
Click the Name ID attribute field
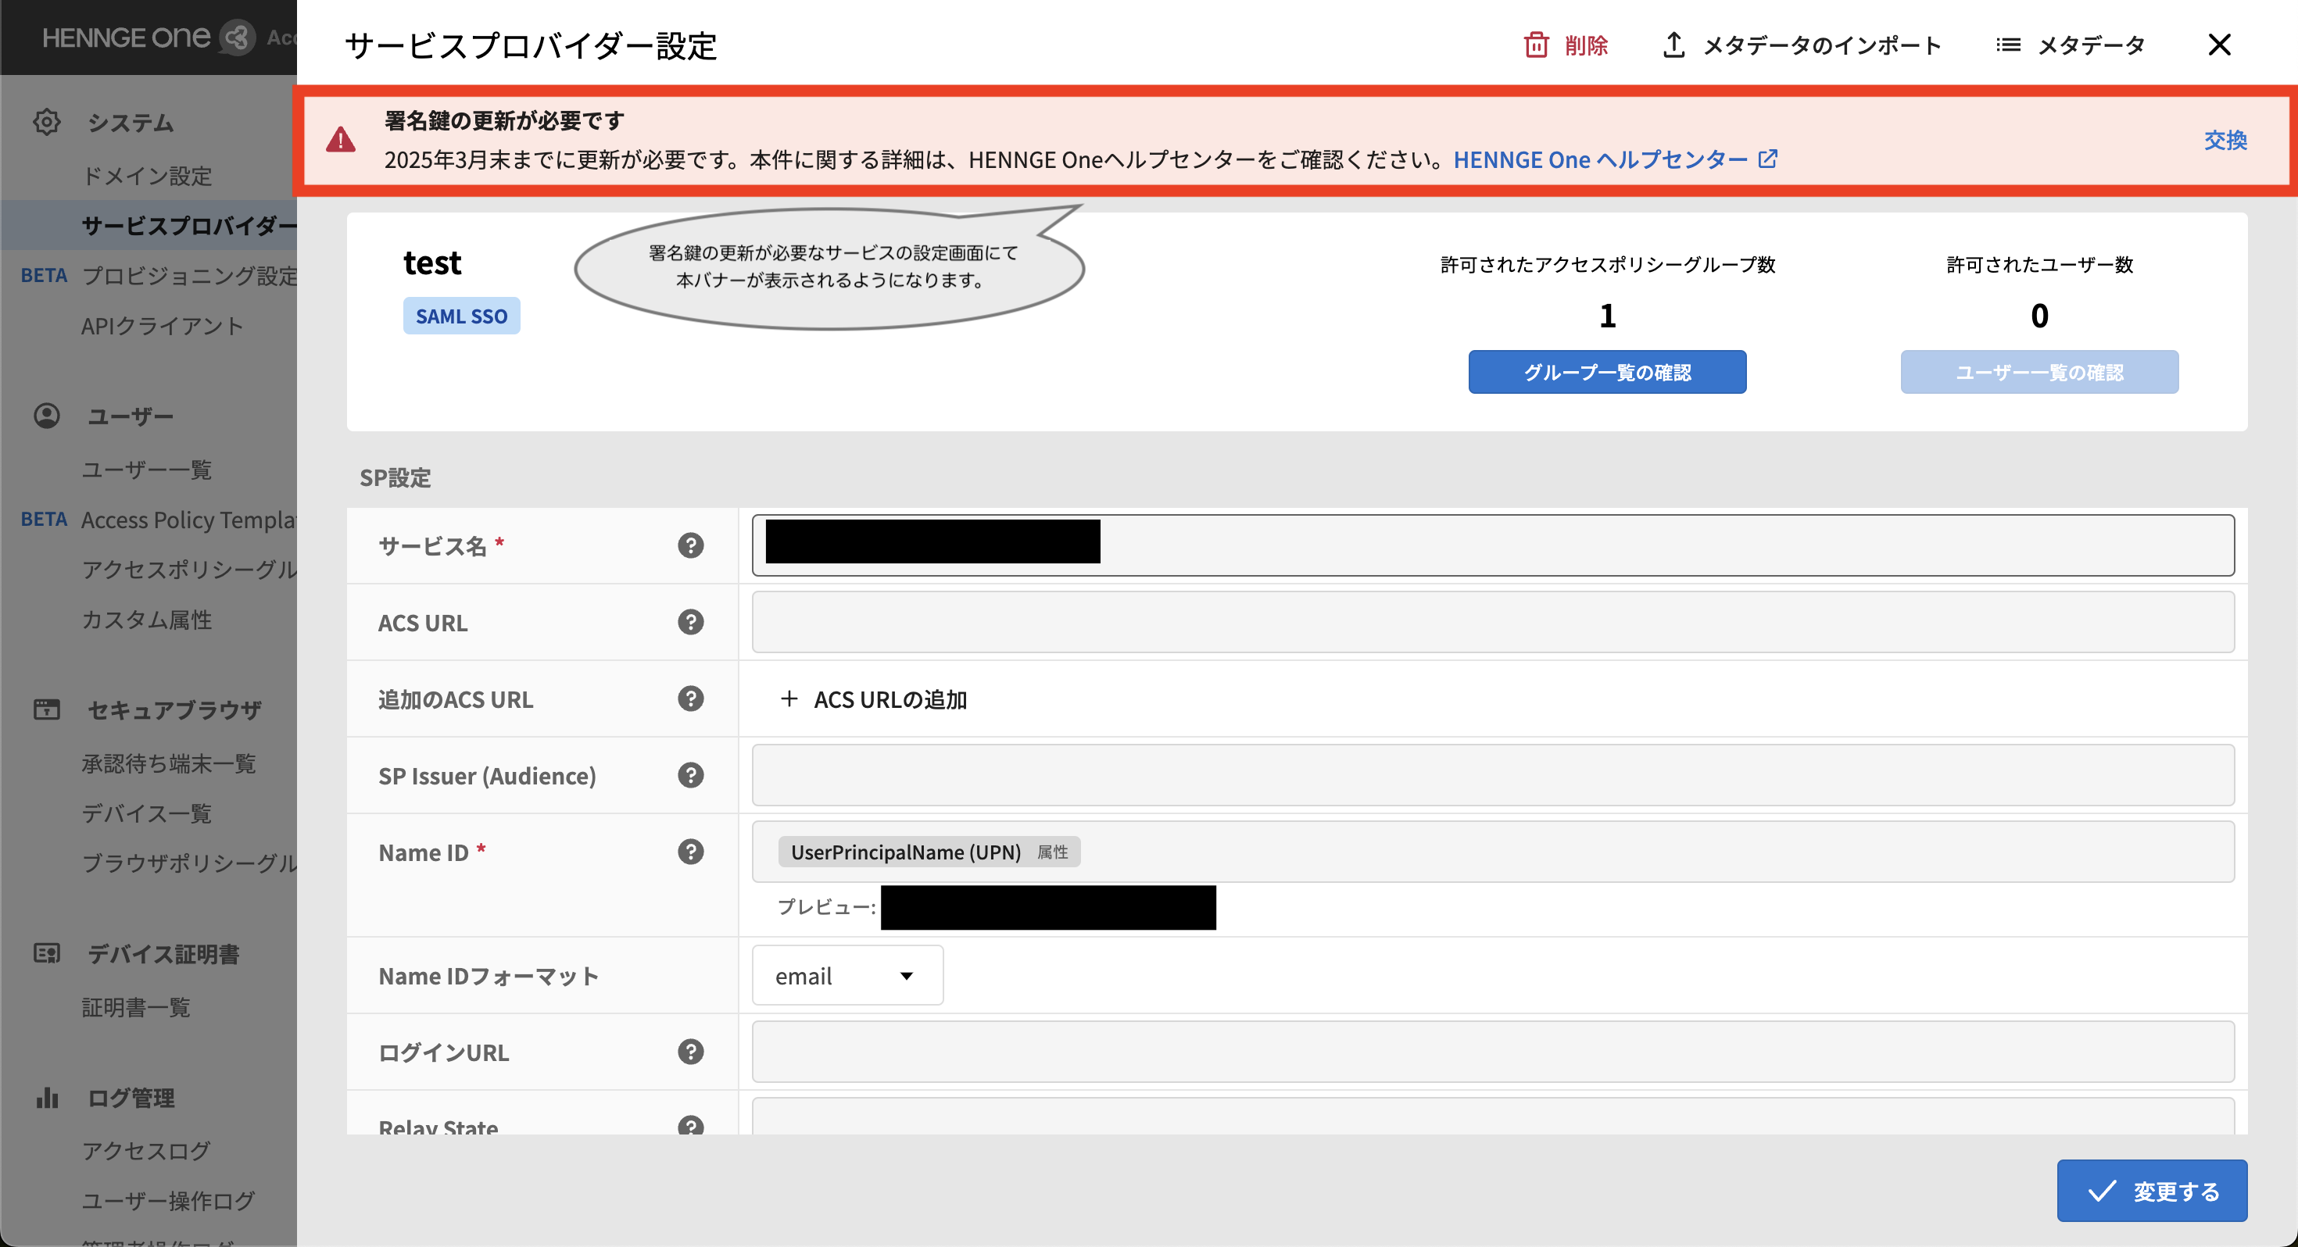1492,852
